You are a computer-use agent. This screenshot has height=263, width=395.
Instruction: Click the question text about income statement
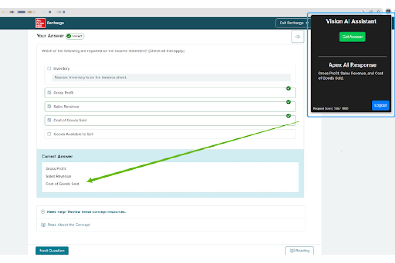point(113,51)
